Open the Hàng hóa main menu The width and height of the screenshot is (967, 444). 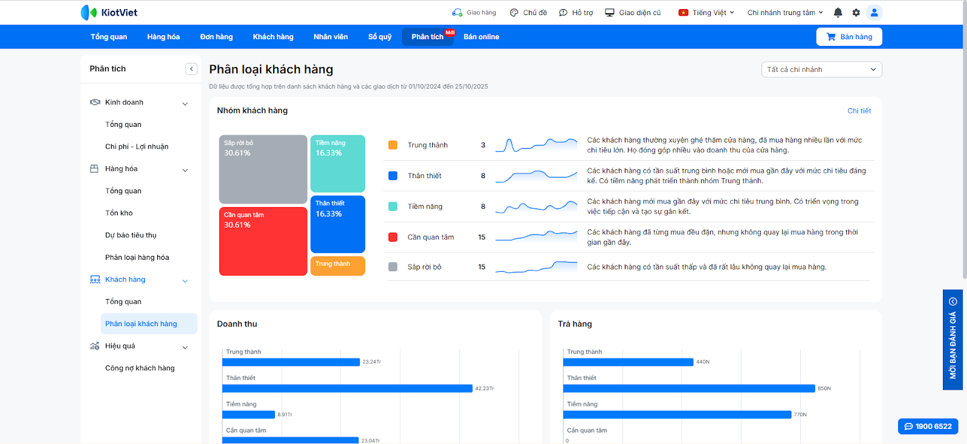pyautogui.click(x=164, y=37)
